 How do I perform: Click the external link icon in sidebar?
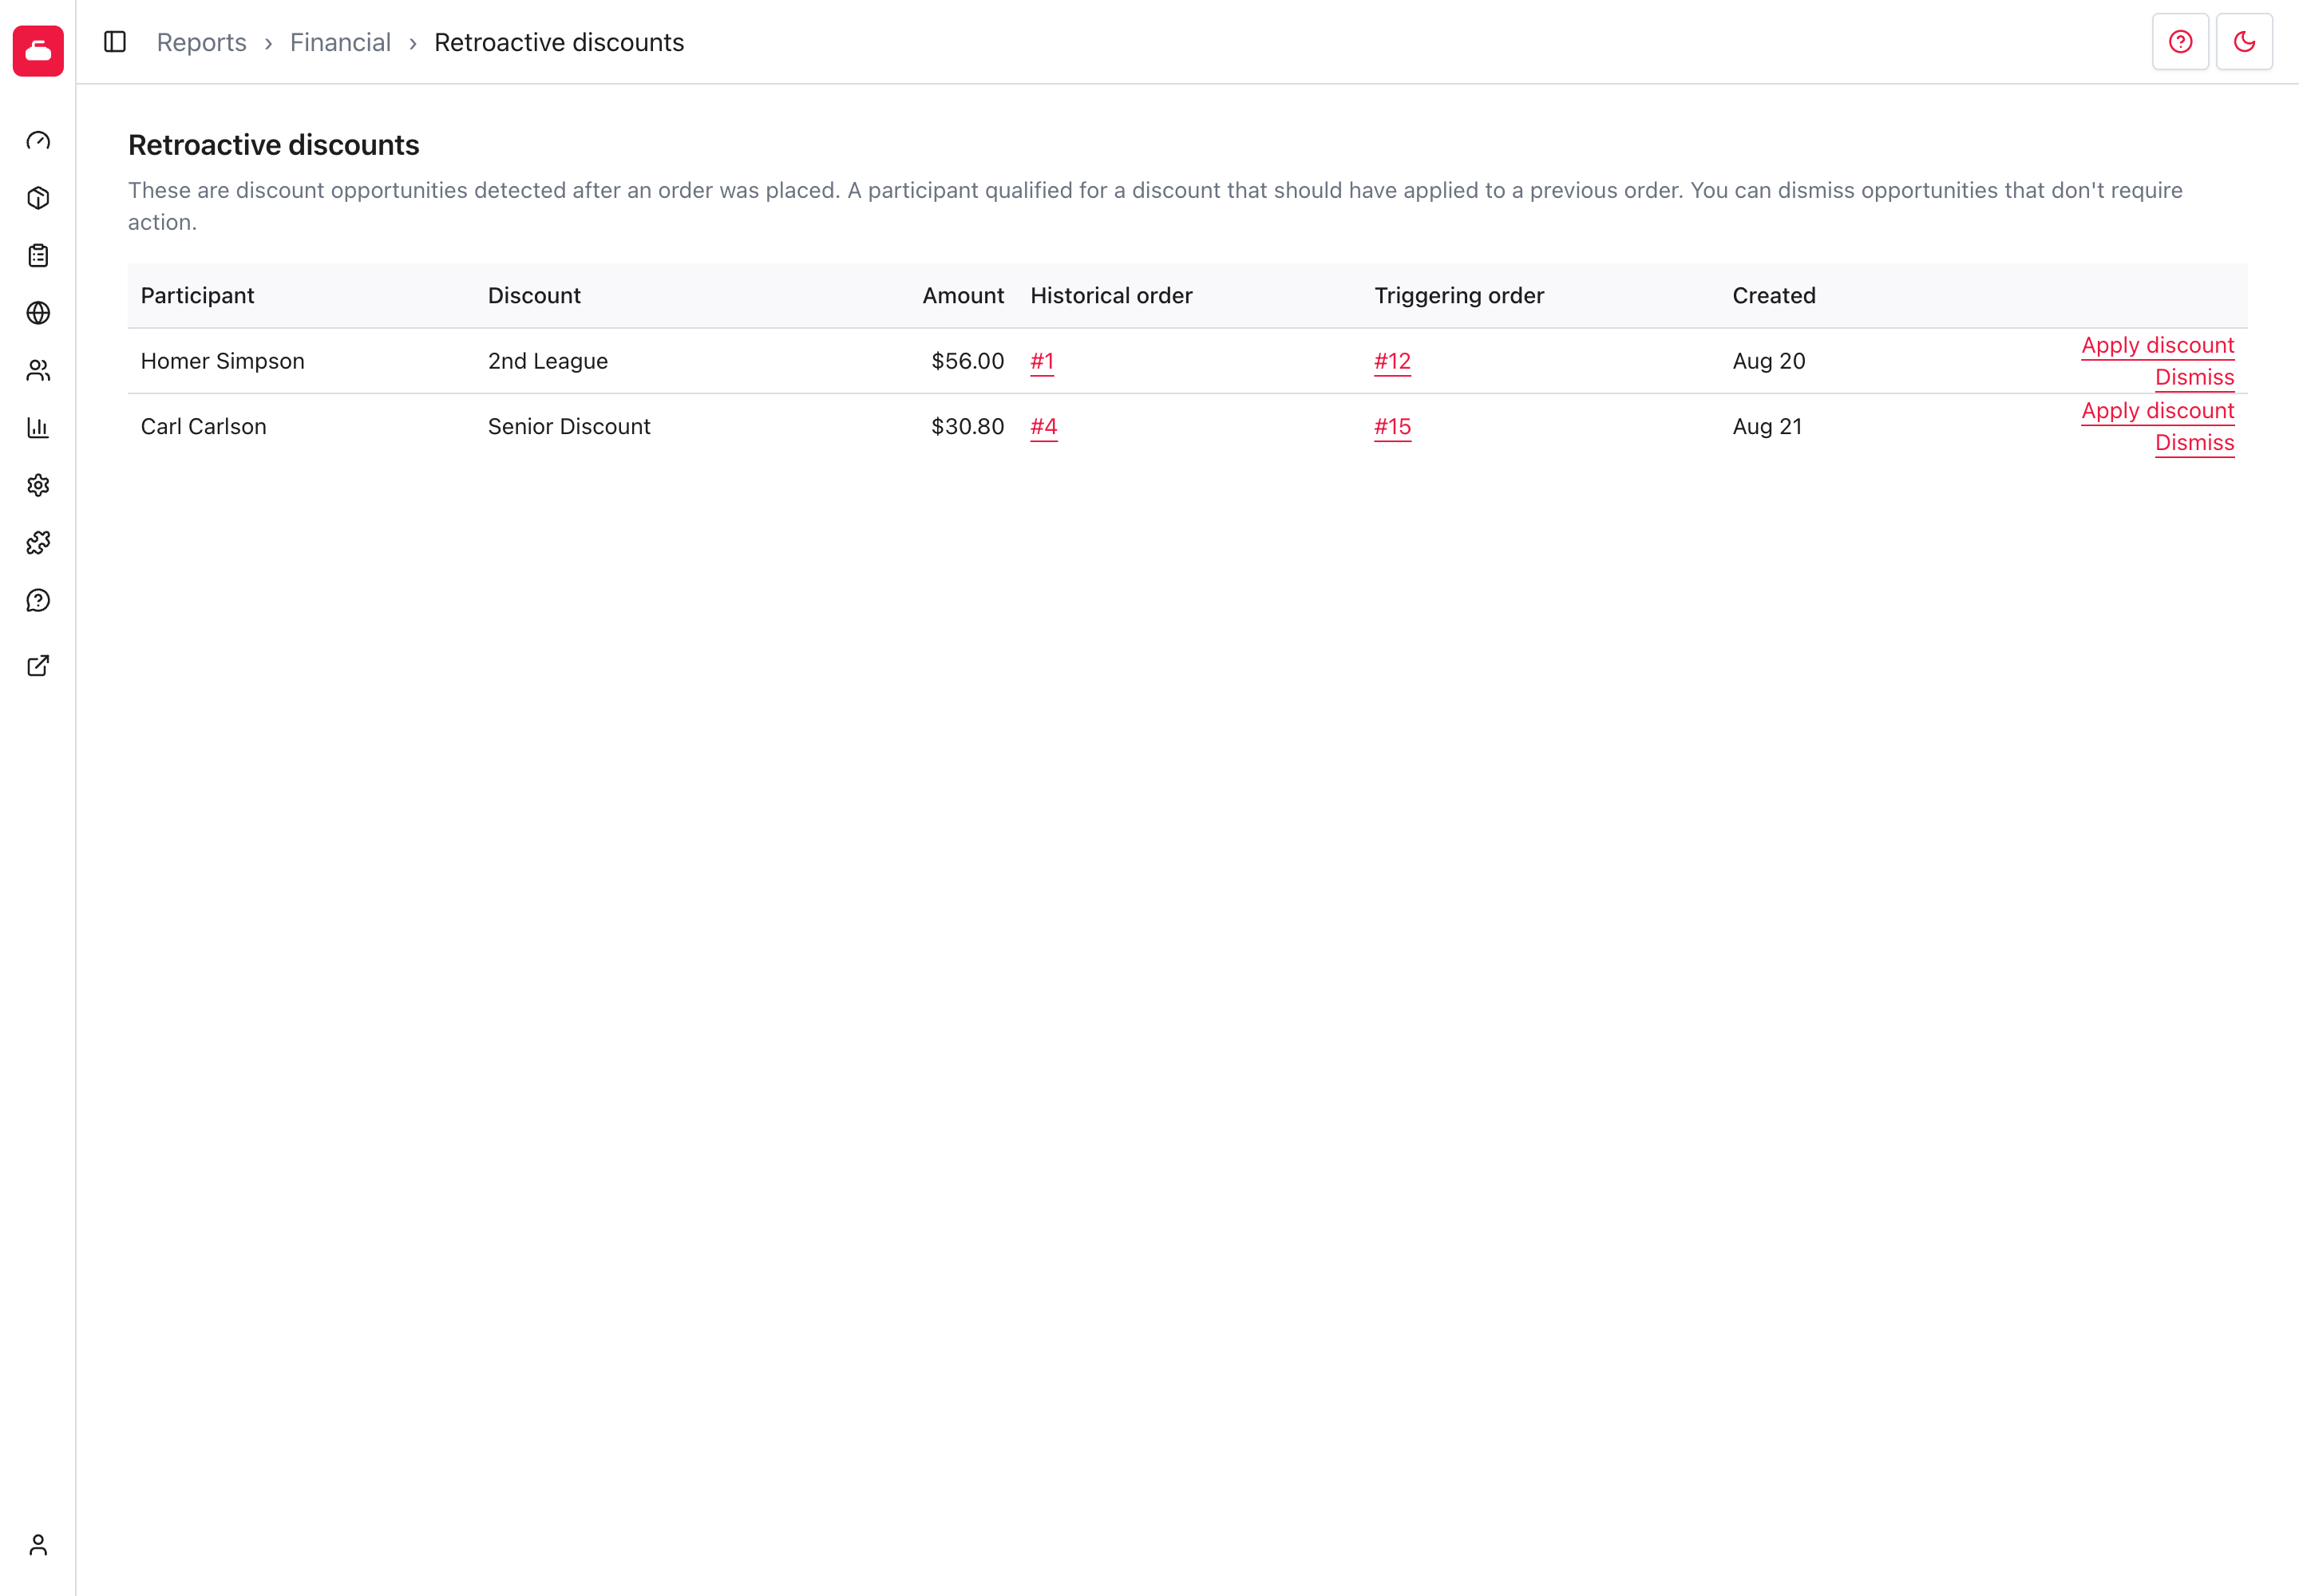click(x=38, y=666)
